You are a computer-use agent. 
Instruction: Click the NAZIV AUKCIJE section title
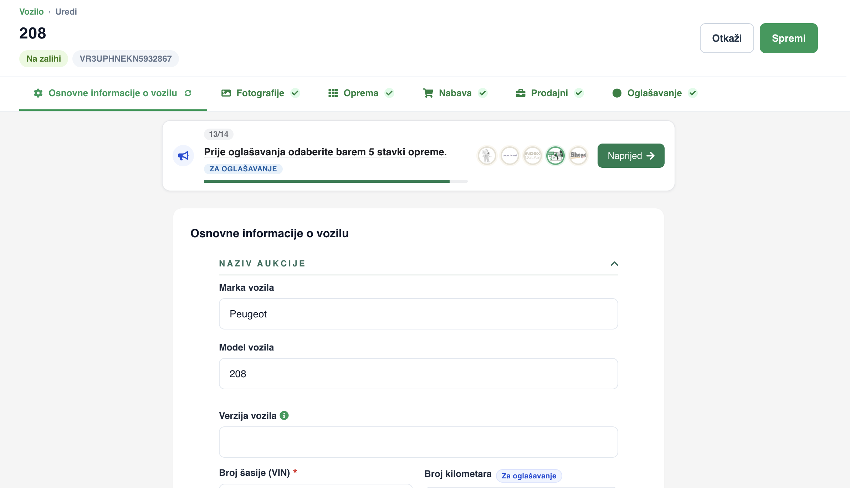click(x=262, y=264)
